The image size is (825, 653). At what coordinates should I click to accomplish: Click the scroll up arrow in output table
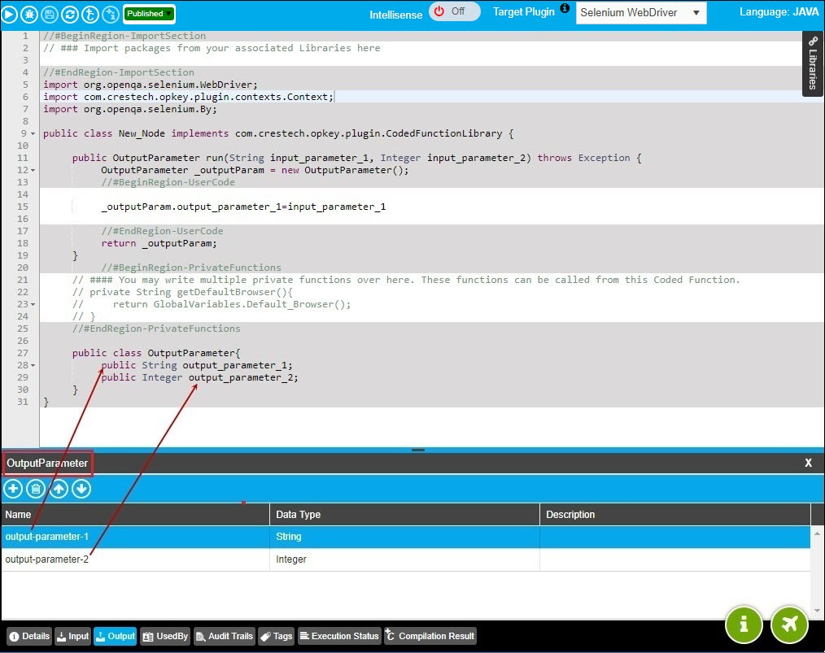pos(817,533)
